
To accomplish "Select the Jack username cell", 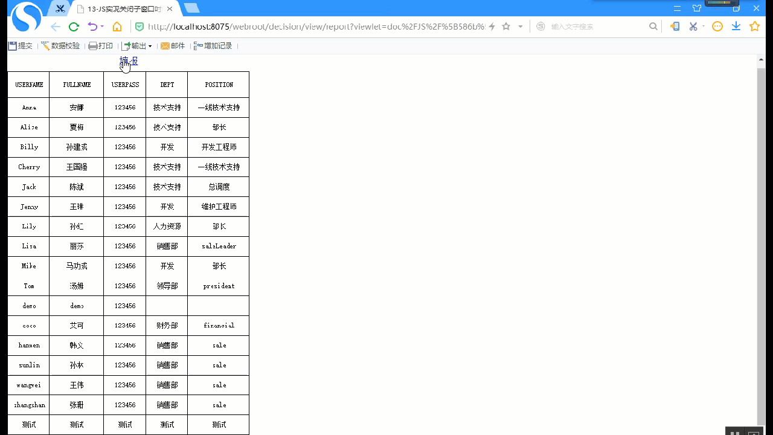I will pyautogui.click(x=29, y=187).
